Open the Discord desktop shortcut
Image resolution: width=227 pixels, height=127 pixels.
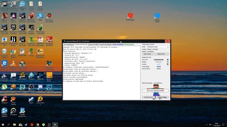point(40,88)
